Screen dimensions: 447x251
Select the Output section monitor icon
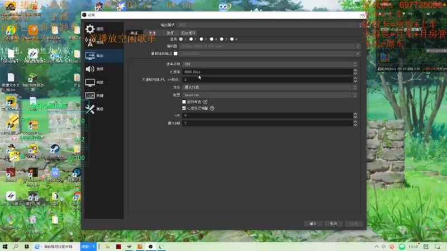point(90,55)
